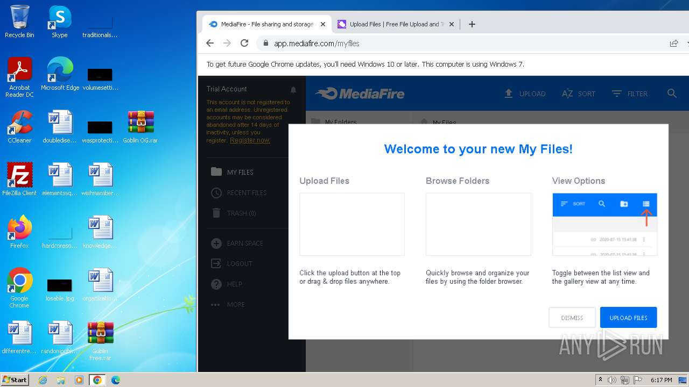This screenshot has height=387, width=689.
Task: Switch to the MediaFire browser tab
Action: 267,24
